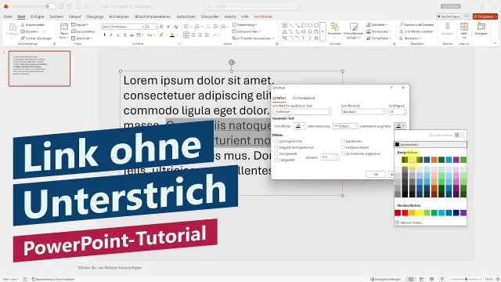This screenshot has width=501, height=282.
Task: Check the Hochgestellt option
Action: click(x=276, y=154)
